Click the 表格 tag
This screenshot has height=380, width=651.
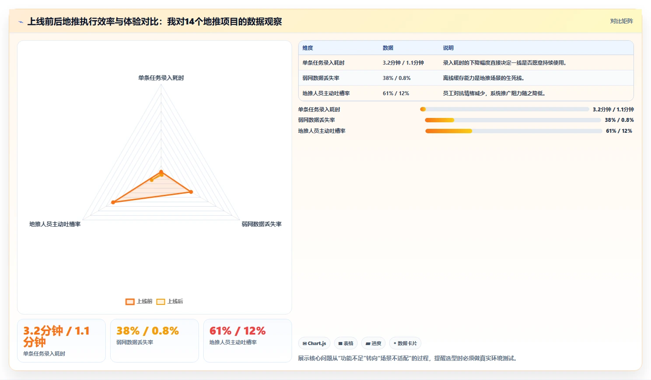click(346, 343)
